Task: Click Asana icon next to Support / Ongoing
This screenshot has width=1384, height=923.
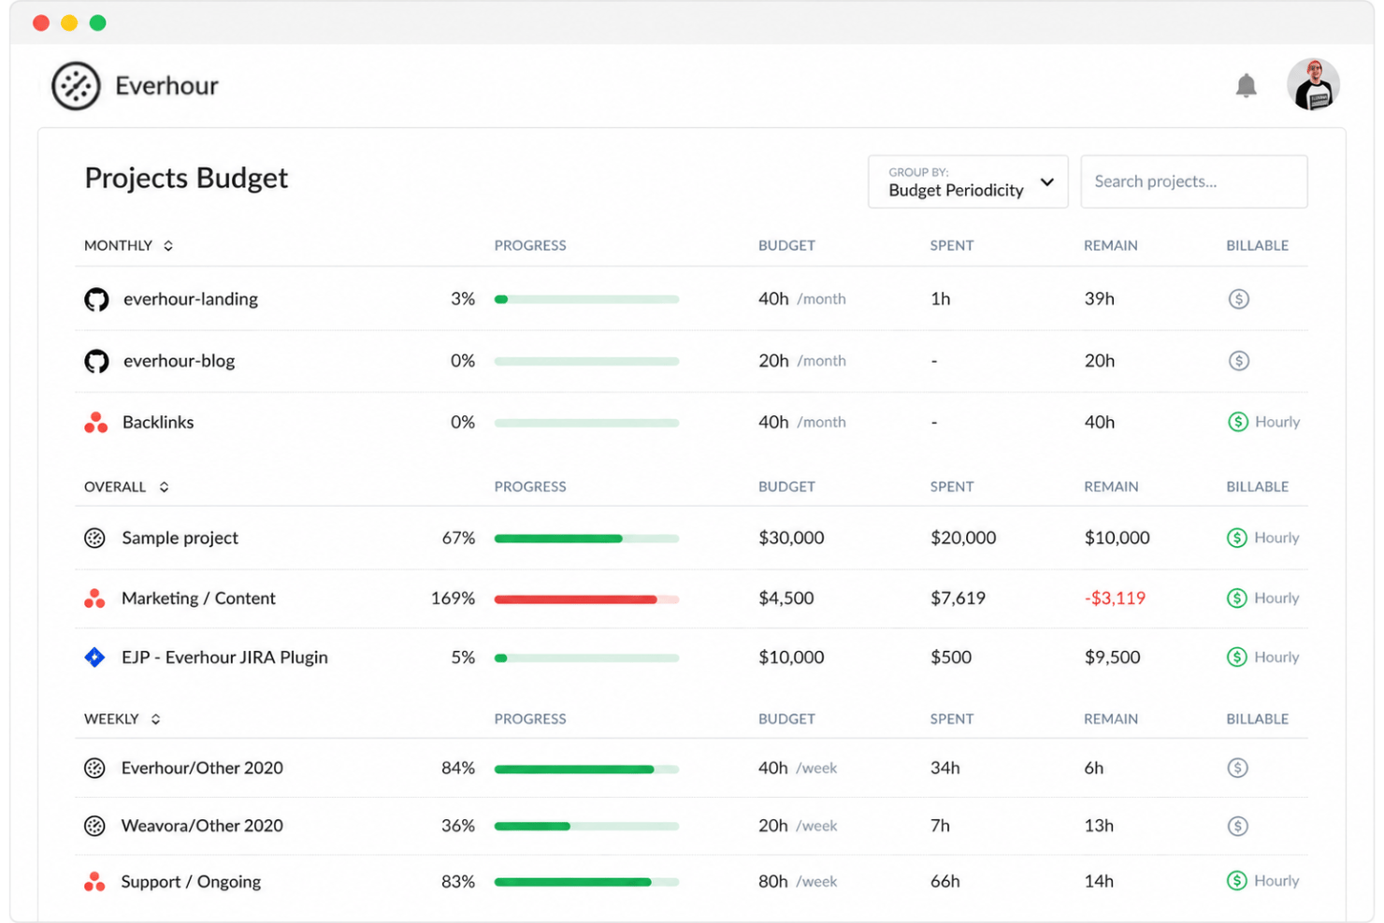Action: (x=94, y=882)
